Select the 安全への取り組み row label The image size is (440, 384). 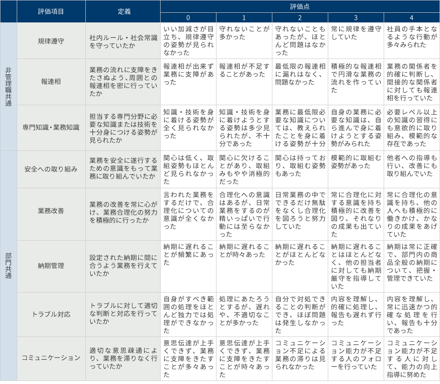pyautogui.click(x=51, y=169)
